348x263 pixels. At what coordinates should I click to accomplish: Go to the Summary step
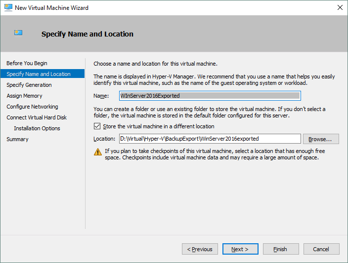(17, 139)
